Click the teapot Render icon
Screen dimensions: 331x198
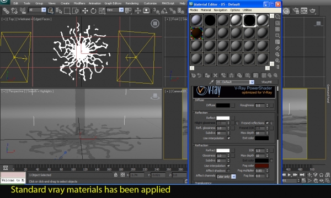pyautogui.click(x=312, y=10)
